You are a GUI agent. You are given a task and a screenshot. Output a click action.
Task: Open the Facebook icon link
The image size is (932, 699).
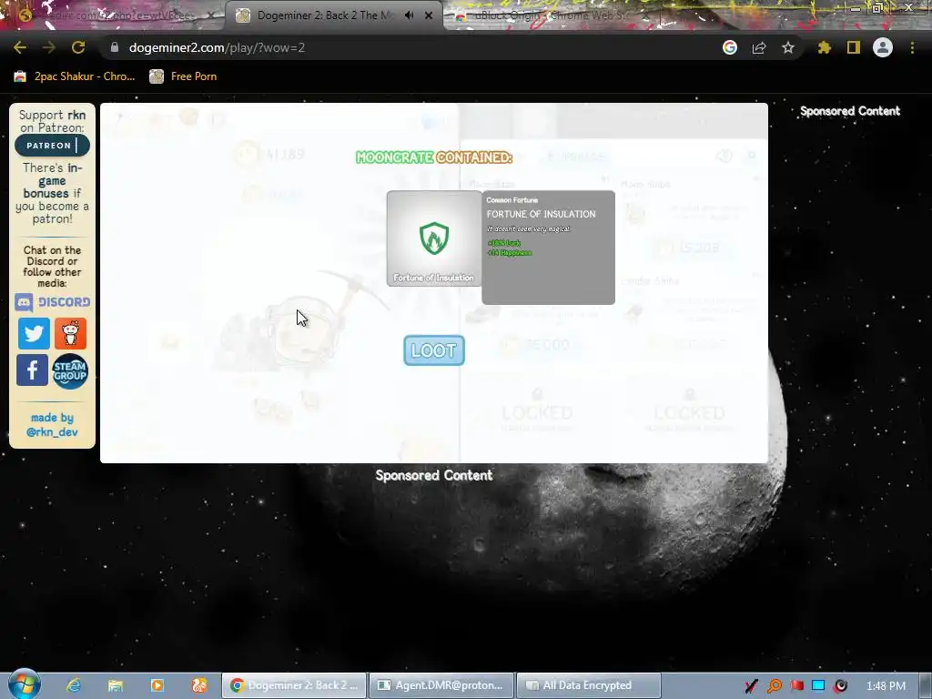(x=32, y=370)
